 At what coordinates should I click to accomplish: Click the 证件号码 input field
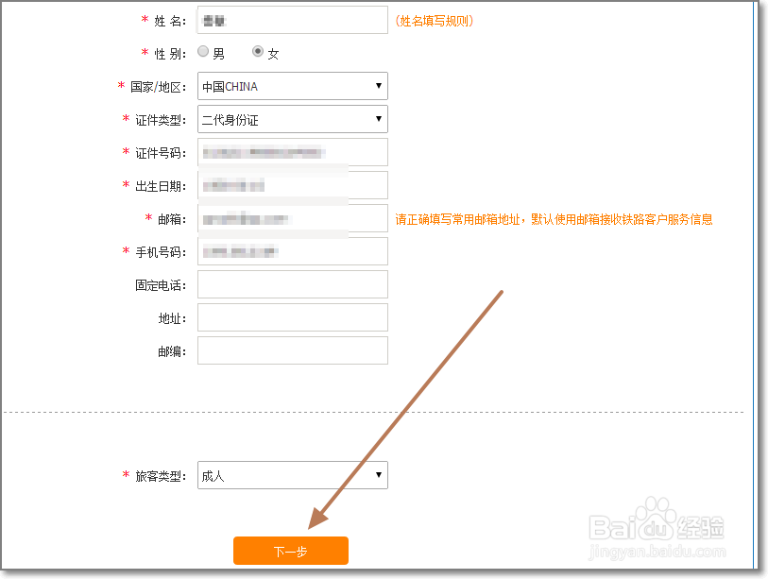[x=292, y=152]
